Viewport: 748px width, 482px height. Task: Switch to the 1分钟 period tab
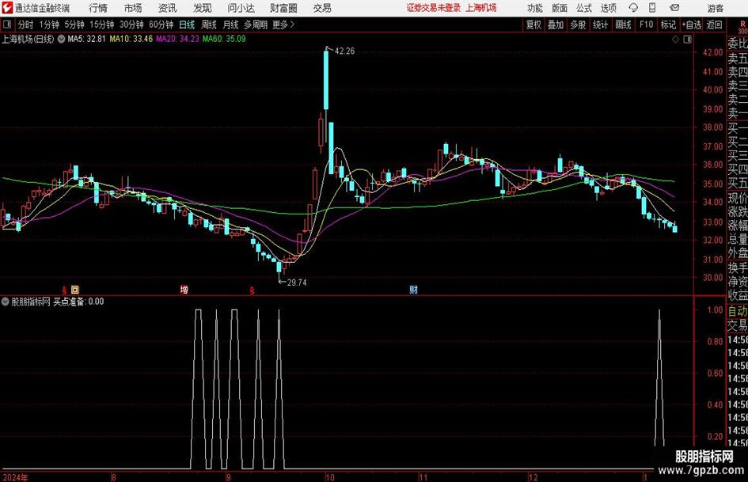pos(49,25)
